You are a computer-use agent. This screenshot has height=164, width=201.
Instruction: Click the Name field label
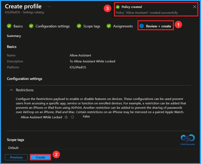(11, 55)
